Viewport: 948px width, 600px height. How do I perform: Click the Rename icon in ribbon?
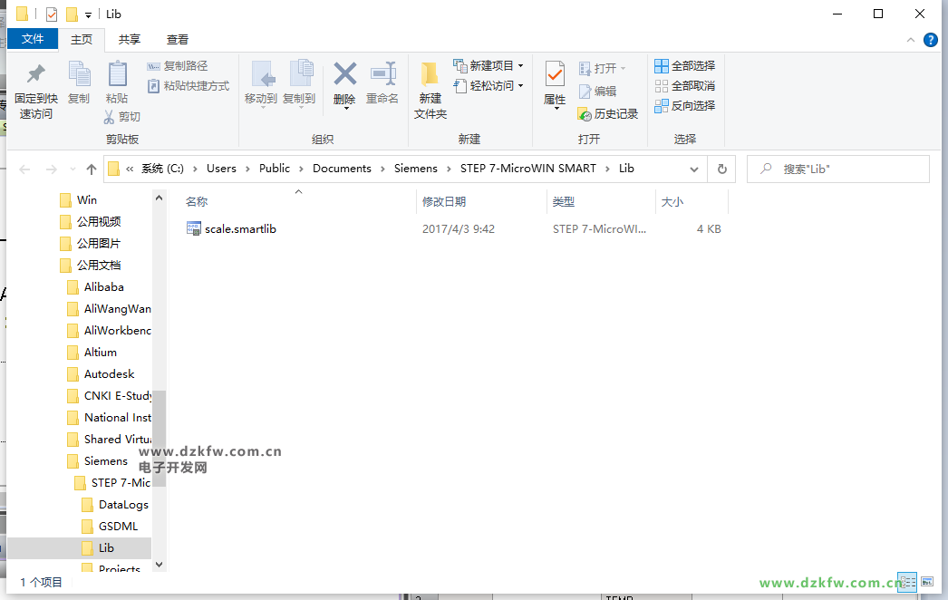(x=382, y=76)
